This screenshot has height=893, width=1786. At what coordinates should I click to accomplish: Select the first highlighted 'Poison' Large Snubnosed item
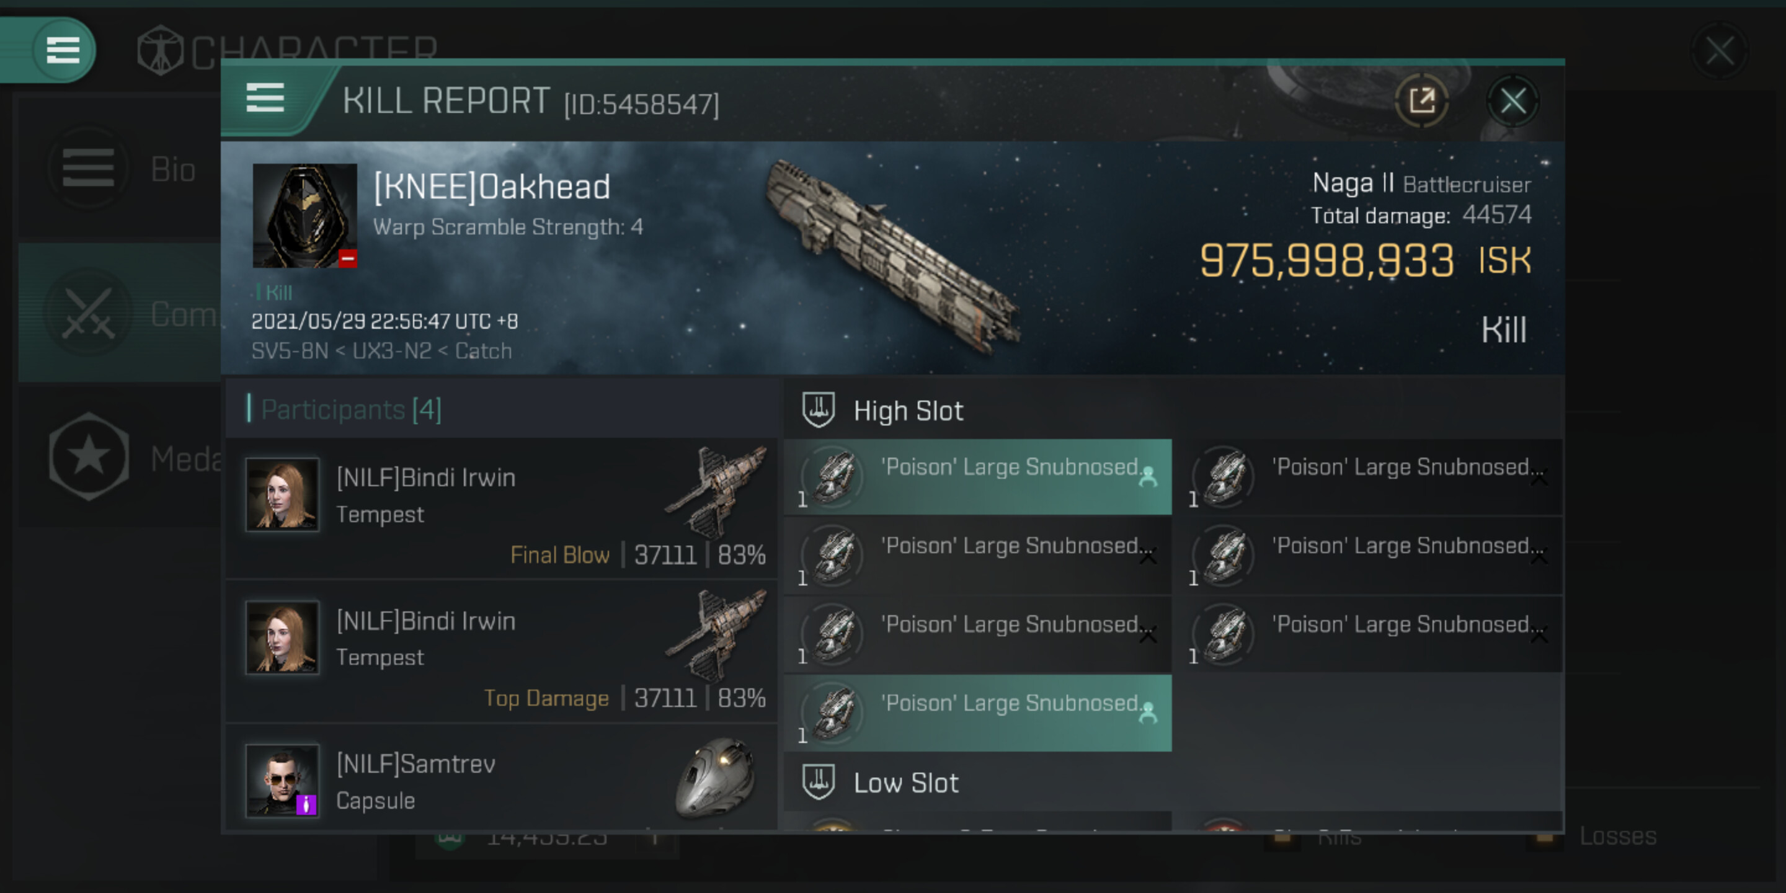[x=977, y=477]
